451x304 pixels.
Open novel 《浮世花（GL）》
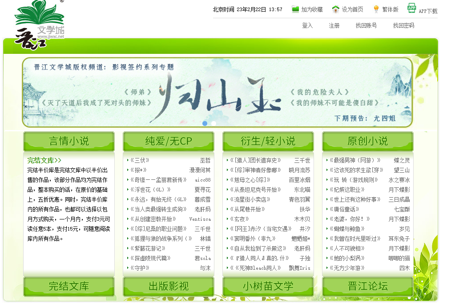tap(150, 190)
